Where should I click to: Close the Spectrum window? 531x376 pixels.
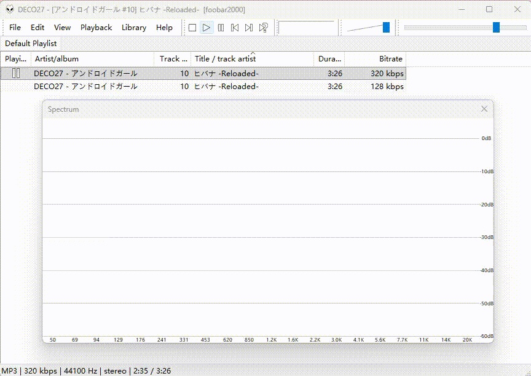(x=484, y=109)
